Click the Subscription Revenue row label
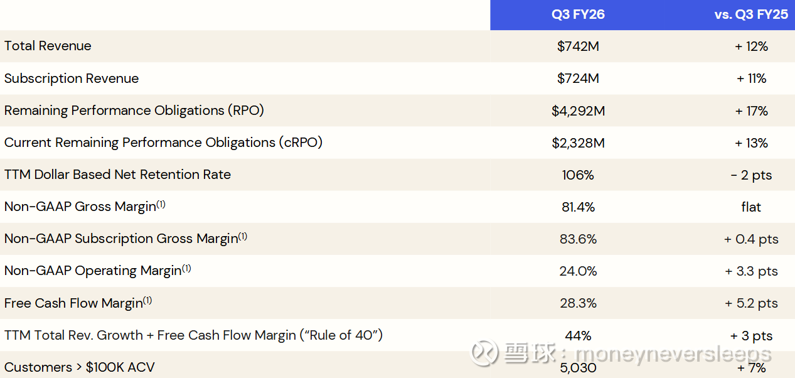795x378 pixels. (72, 78)
